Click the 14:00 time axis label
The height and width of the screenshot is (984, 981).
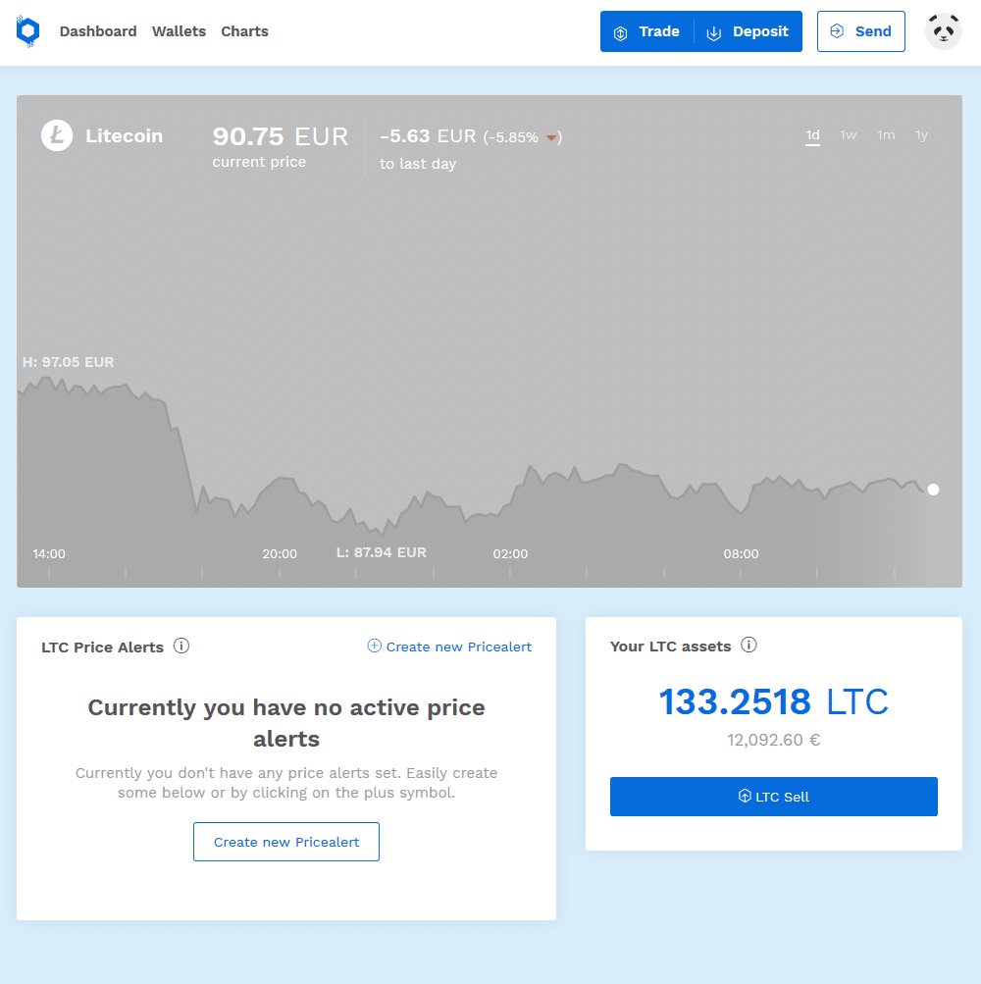click(49, 554)
